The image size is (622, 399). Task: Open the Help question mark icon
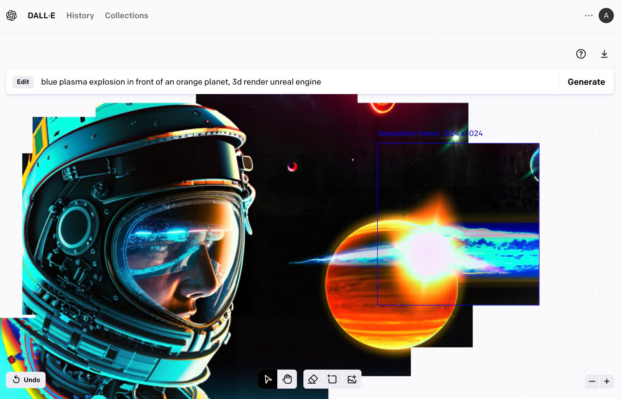(x=581, y=54)
